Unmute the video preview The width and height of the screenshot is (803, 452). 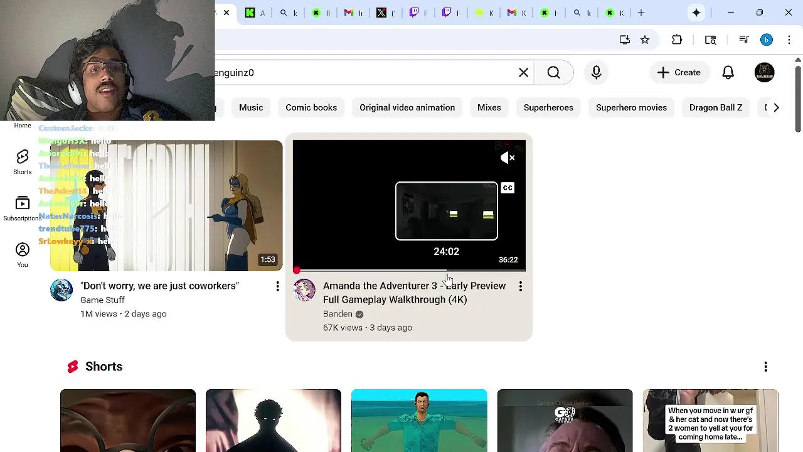[x=508, y=158]
